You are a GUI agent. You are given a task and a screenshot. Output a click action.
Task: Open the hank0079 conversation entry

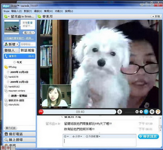coord(20,77)
